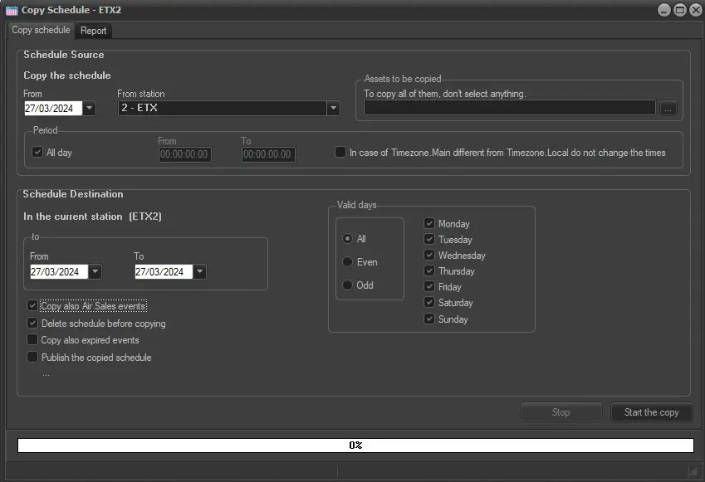The image size is (705, 482).
Task: Expand the From station dropdown
Action: pos(333,108)
